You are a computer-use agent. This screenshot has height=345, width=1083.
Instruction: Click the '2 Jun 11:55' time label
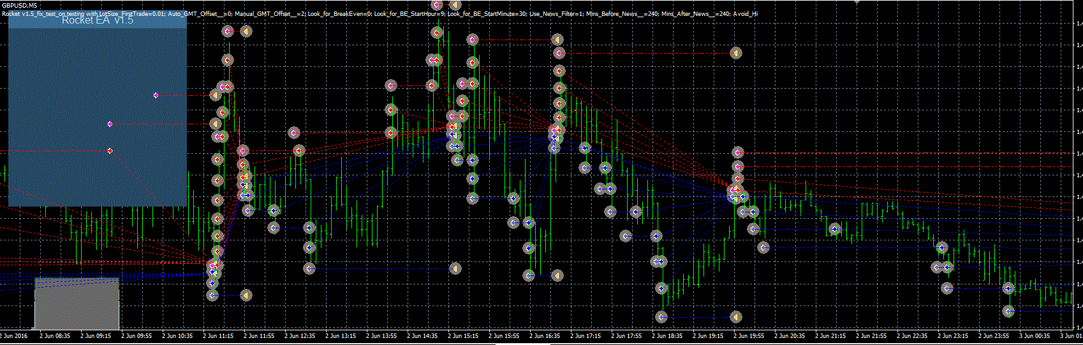click(259, 335)
